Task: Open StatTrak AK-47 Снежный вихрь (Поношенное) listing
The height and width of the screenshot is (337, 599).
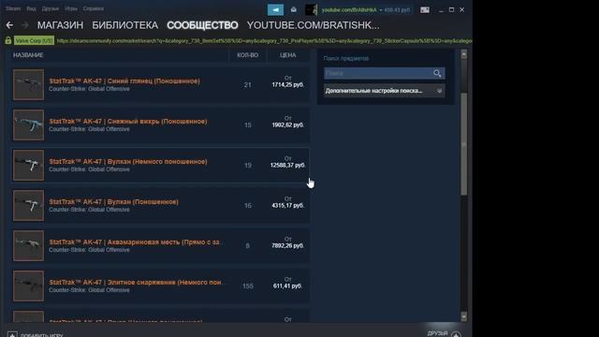Action: click(x=128, y=121)
